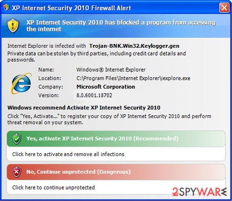232x201 pixels.
Task: Click the blue banner blocked-program message
Action: (121, 25)
